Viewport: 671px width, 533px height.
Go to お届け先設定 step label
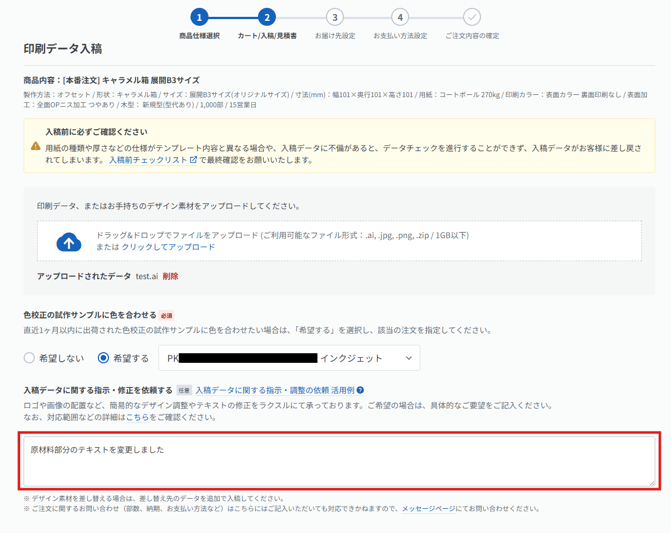(335, 36)
